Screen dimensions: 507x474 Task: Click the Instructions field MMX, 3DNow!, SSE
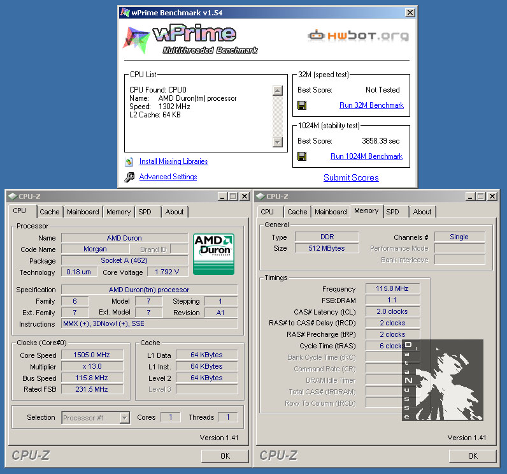150,324
